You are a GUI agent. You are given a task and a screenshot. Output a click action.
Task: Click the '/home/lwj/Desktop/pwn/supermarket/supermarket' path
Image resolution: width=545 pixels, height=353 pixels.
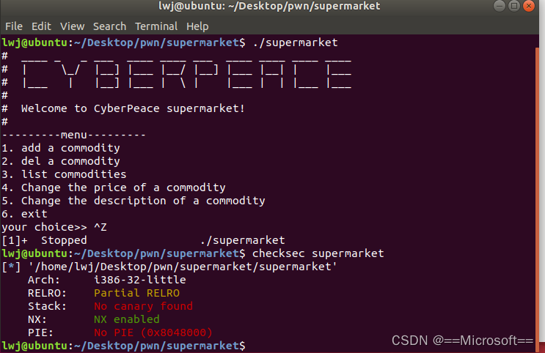(x=183, y=267)
